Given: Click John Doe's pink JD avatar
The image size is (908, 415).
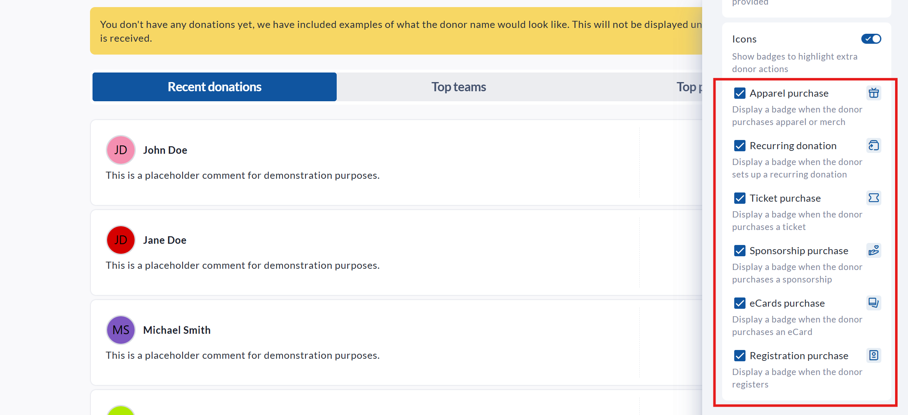Looking at the screenshot, I should point(121,150).
